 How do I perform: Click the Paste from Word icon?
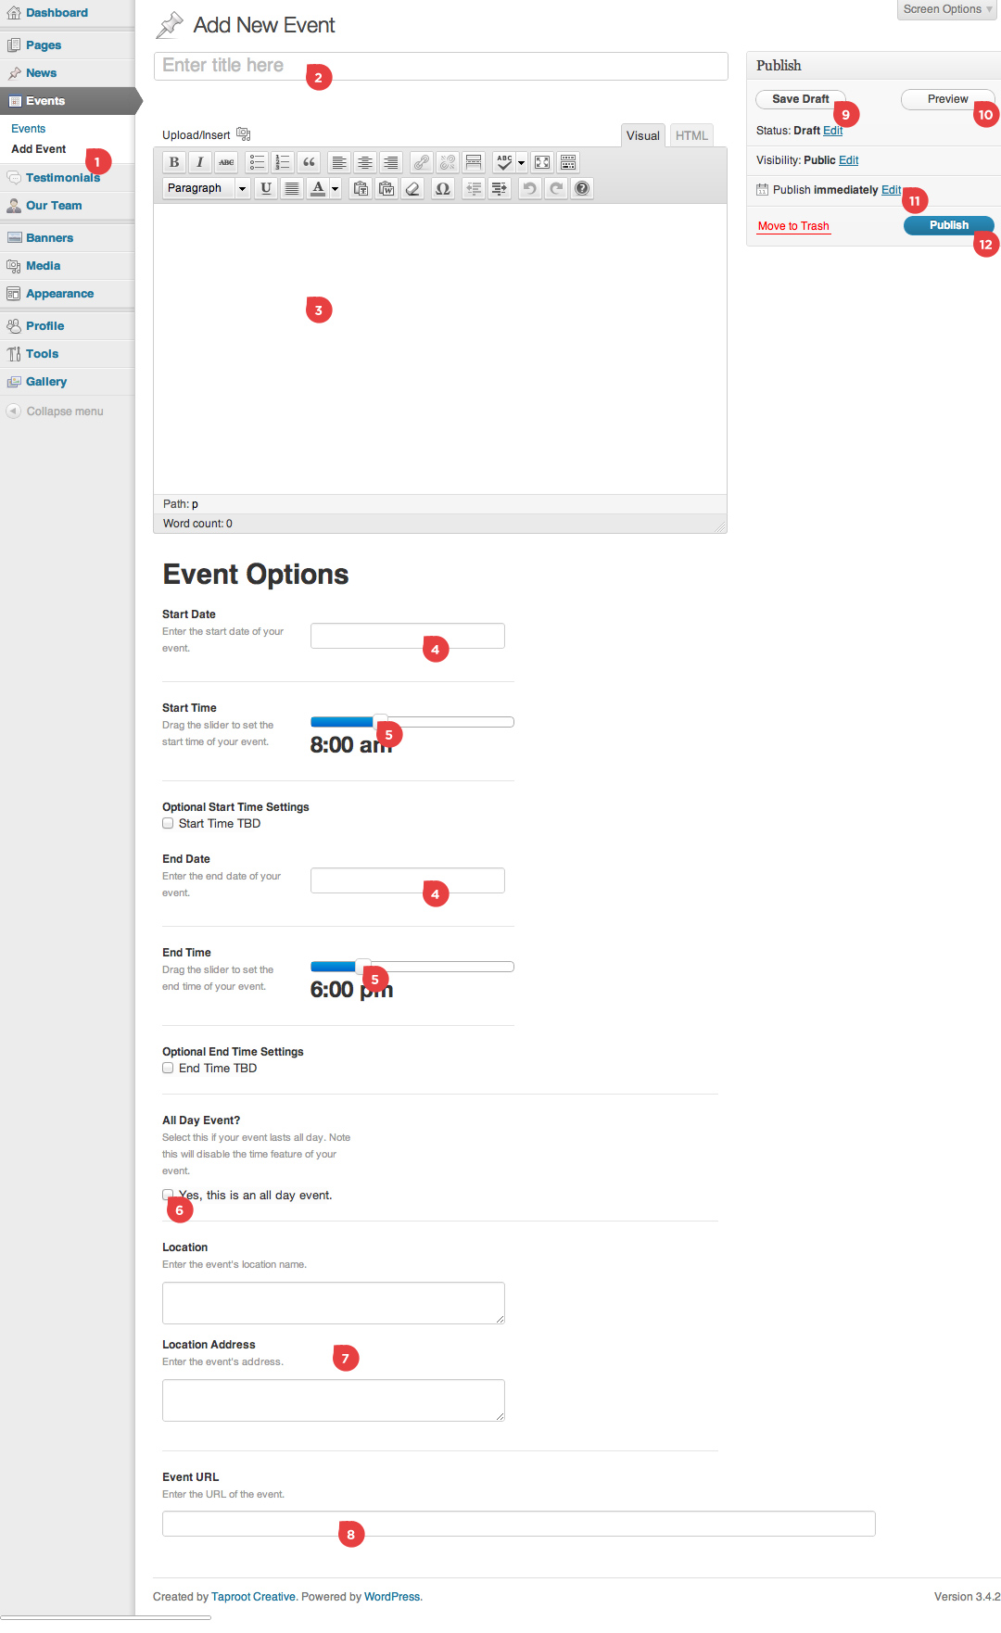386,188
